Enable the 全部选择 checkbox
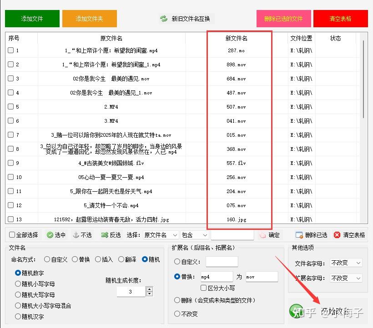 click(12, 235)
